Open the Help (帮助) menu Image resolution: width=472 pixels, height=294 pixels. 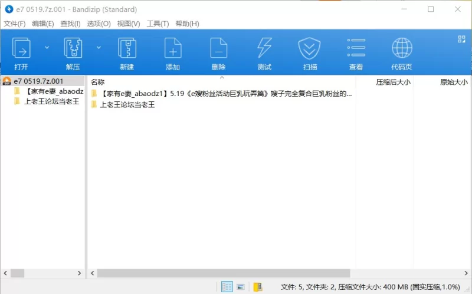187,24
